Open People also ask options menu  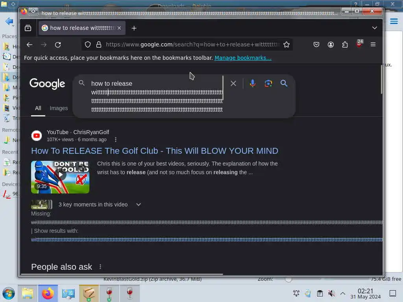[100, 267]
